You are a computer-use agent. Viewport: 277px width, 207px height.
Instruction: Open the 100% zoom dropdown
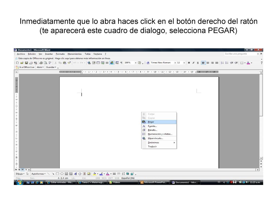136,63
